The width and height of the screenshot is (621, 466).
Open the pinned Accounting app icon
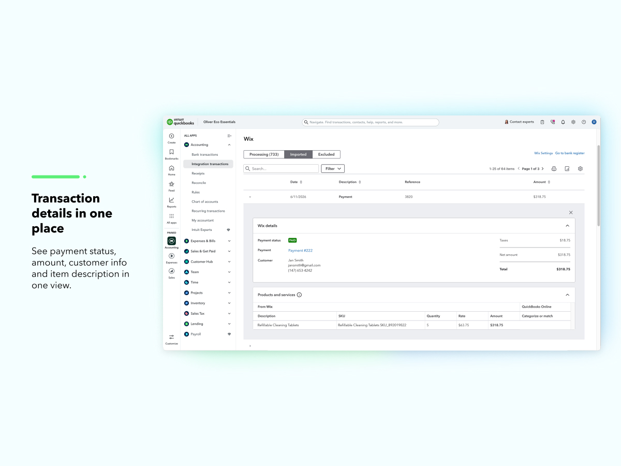pos(171,241)
